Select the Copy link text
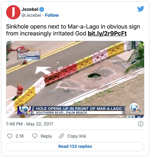Viewport: 152px width, 158px height. click(x=77, y=136)
